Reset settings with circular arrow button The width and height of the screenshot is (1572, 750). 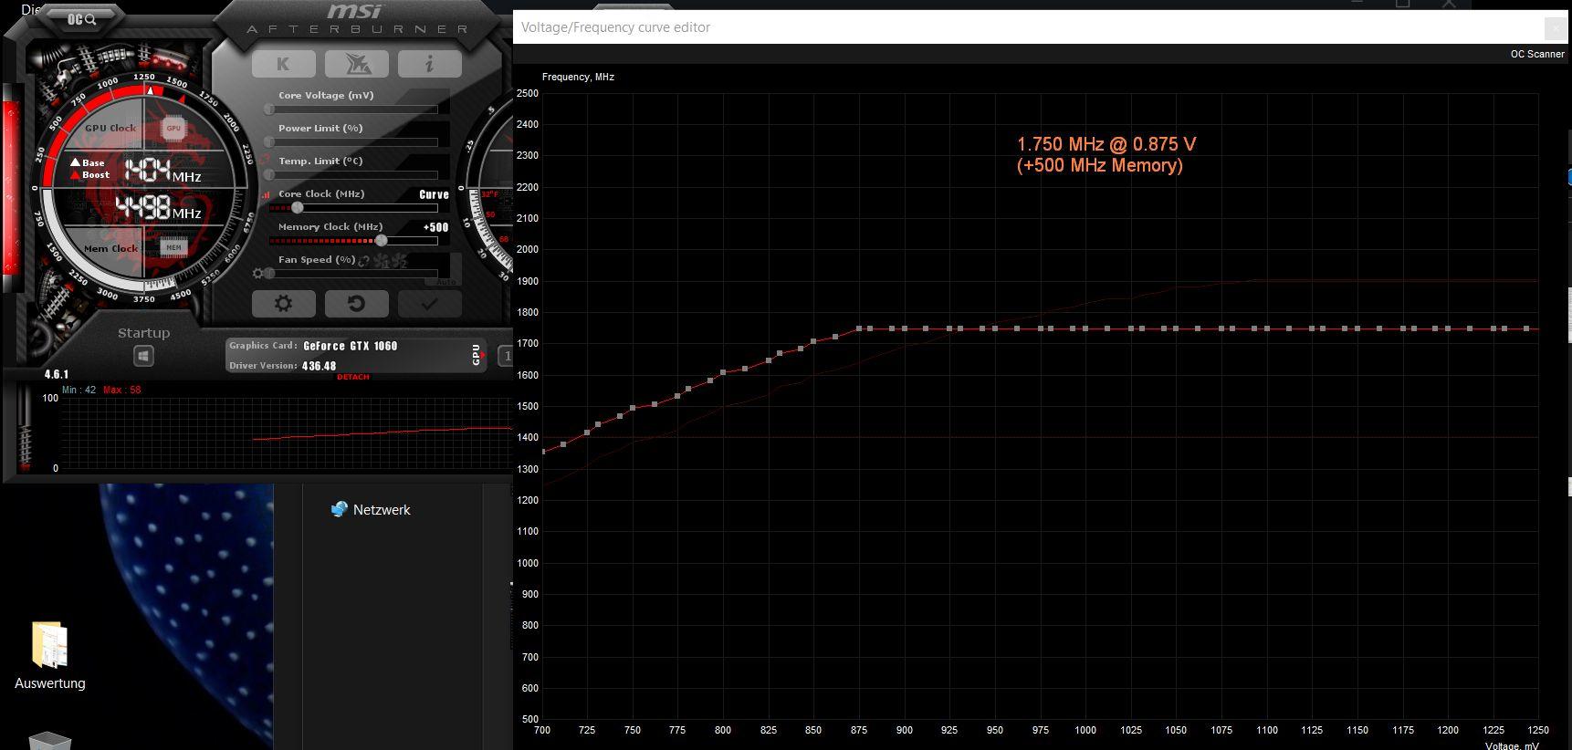[356, 304]
